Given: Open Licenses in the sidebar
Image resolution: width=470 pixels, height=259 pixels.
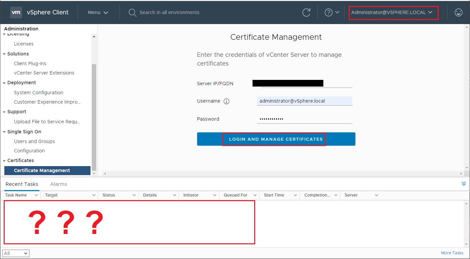Looking at the screenshot, I should point(24,44).
